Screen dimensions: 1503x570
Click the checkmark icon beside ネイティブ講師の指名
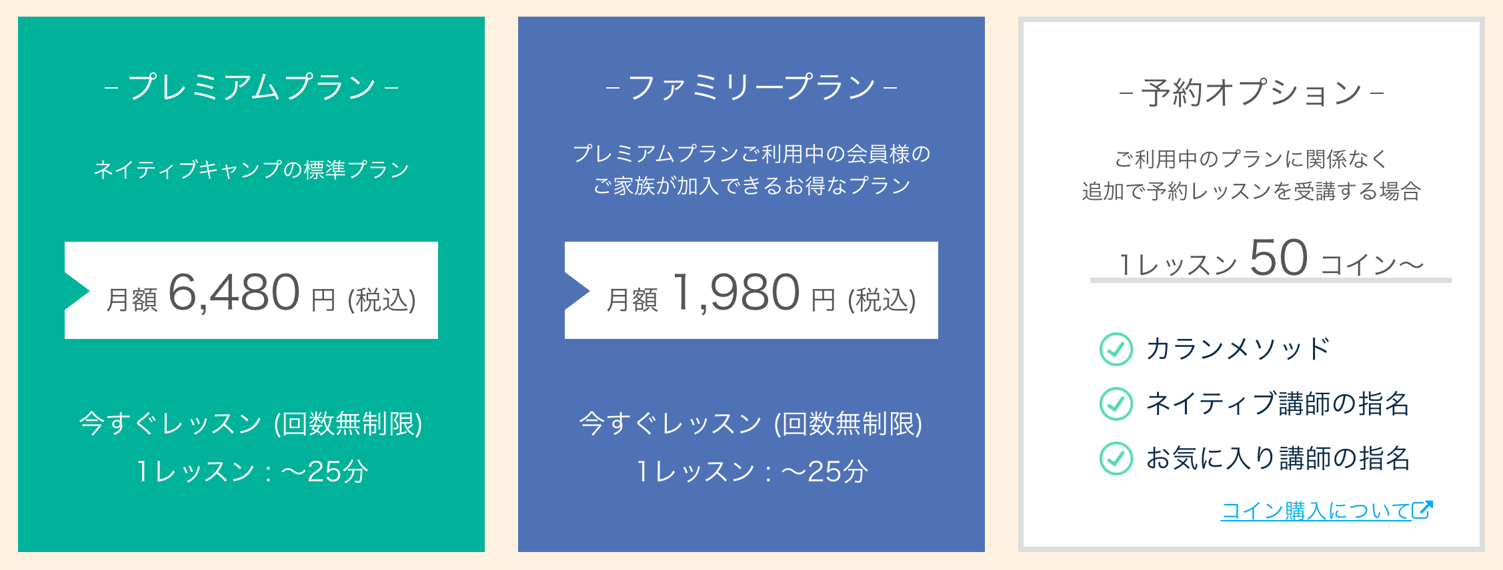1116,404
